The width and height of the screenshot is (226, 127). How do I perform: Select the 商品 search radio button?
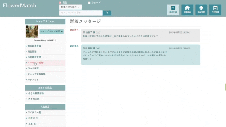point(60,2)
